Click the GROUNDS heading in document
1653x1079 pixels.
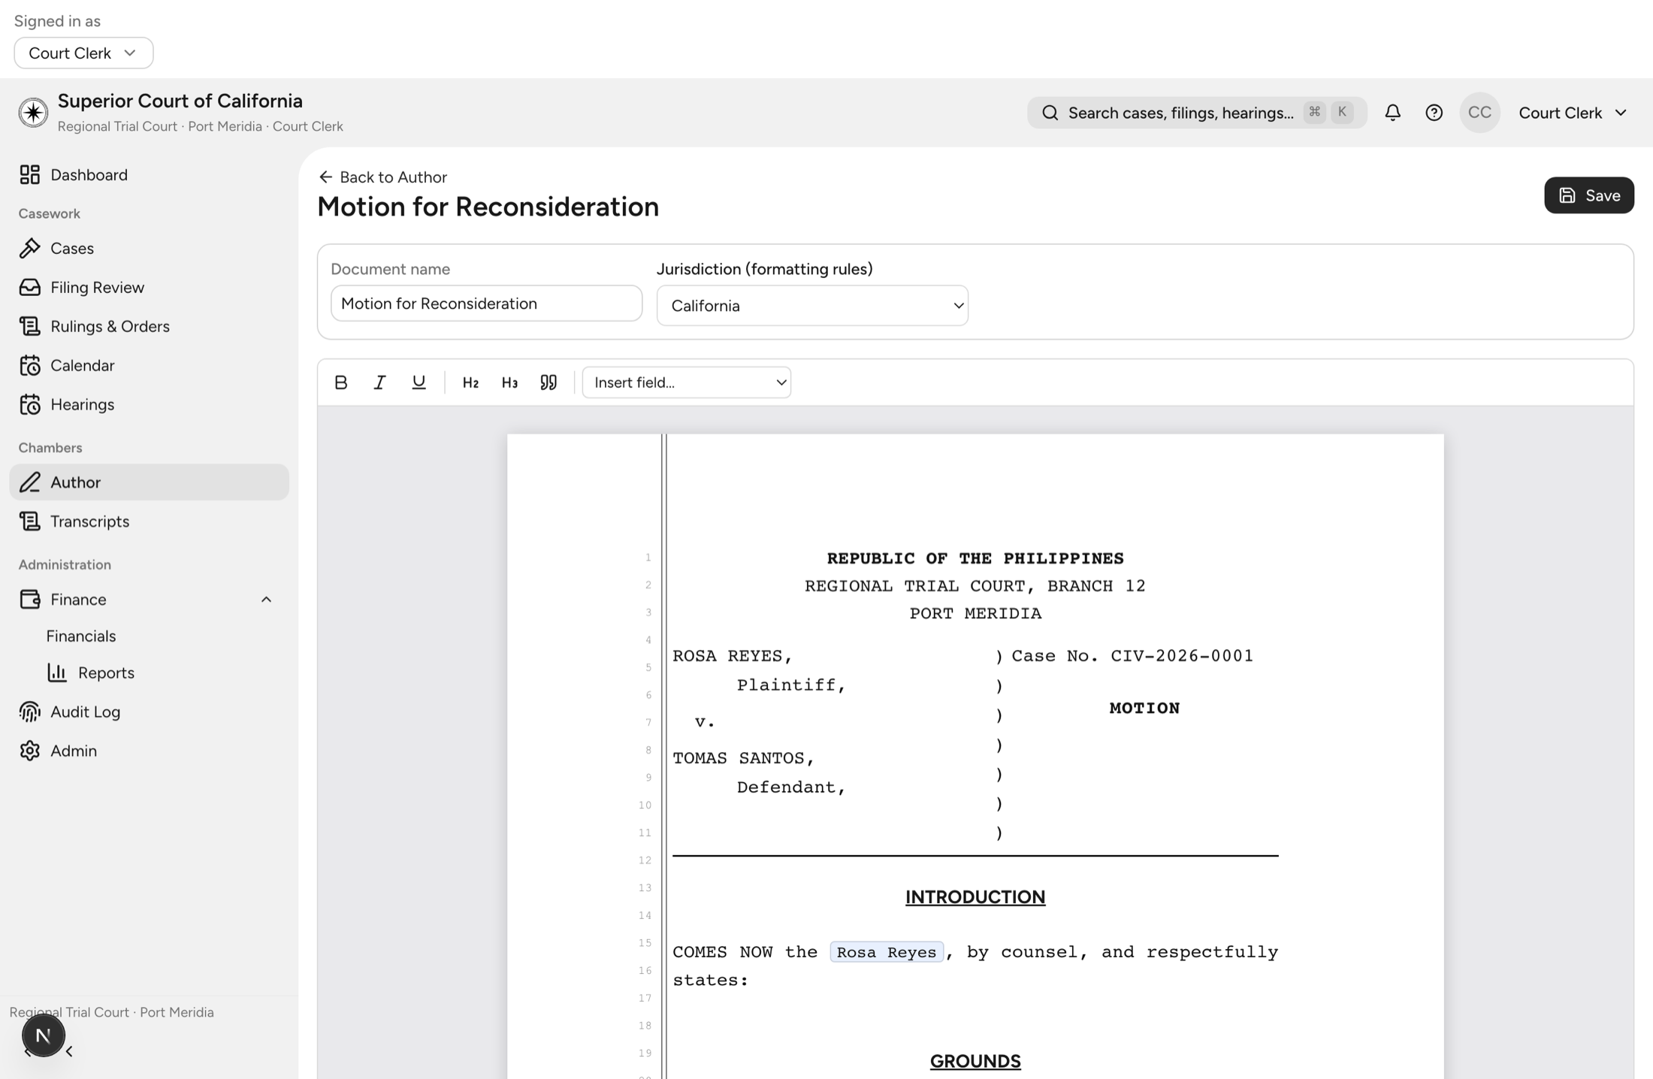975,1061
